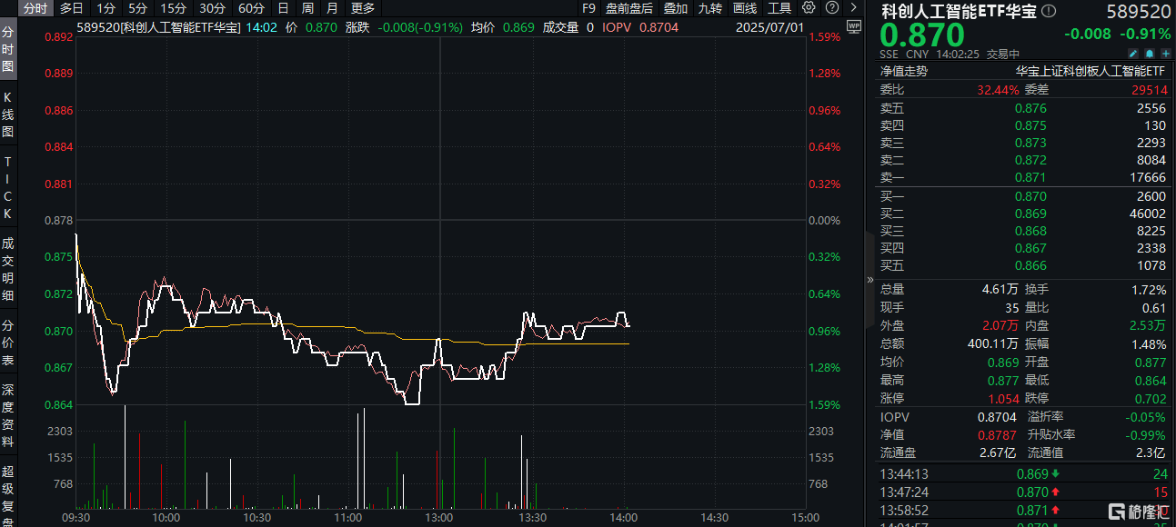Image resolution: width=1176 pixels, height=527 pixels.
Task: Click the 叠加 overlay button
Action: pyautogui.click(x=676, y=8)
